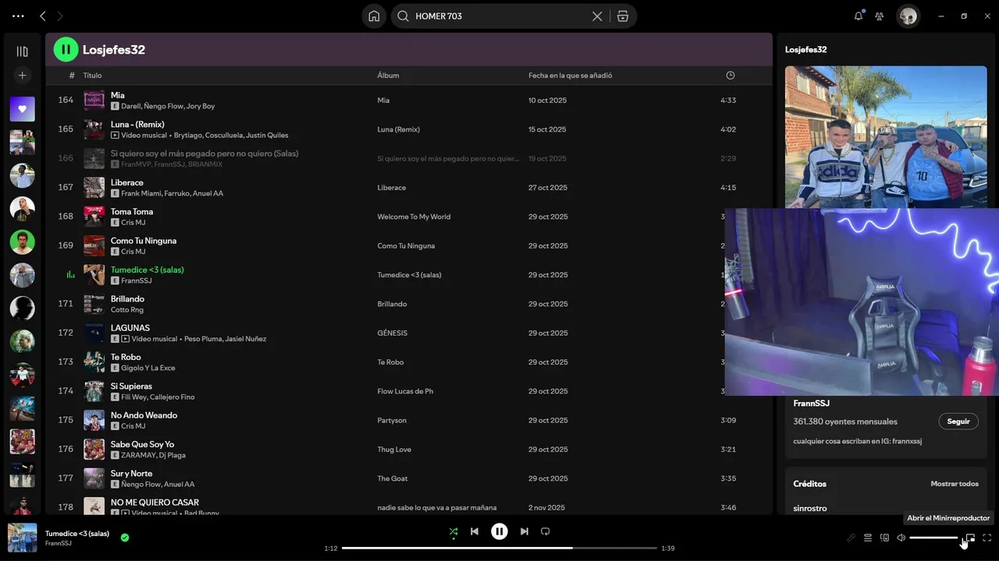Click the search field containing HOMER 703
The width and height of the screenshot is (999, 561).
coord(499,16)
